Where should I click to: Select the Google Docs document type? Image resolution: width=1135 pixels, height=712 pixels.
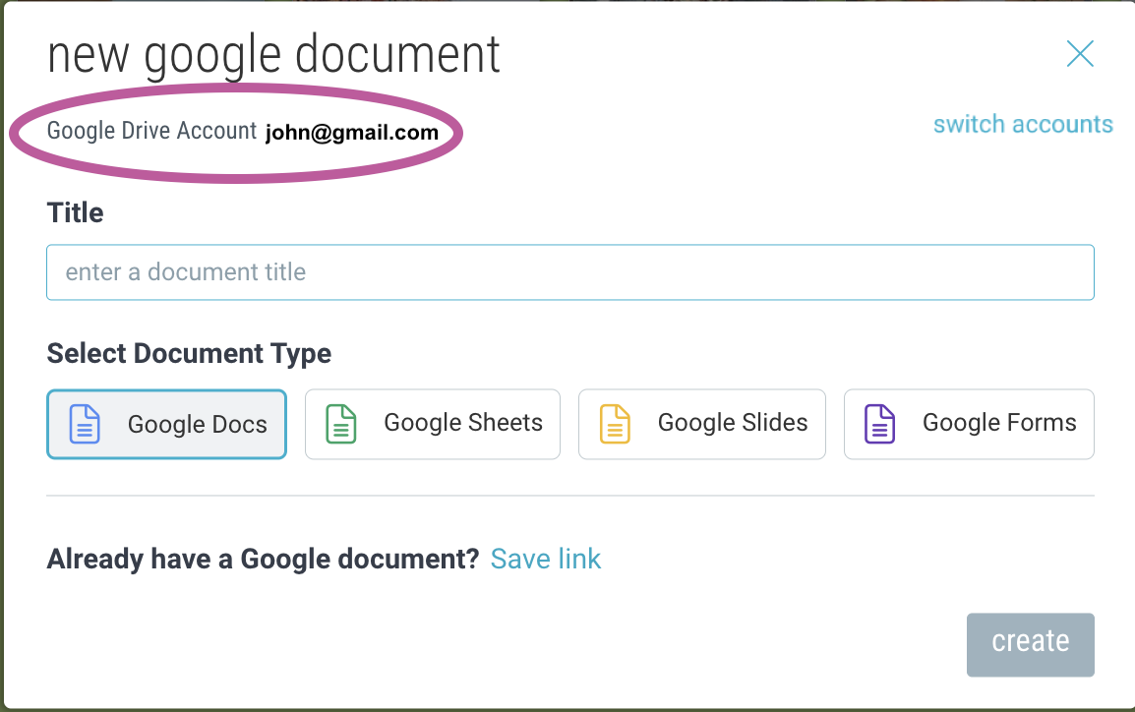(x=166, y=424)
